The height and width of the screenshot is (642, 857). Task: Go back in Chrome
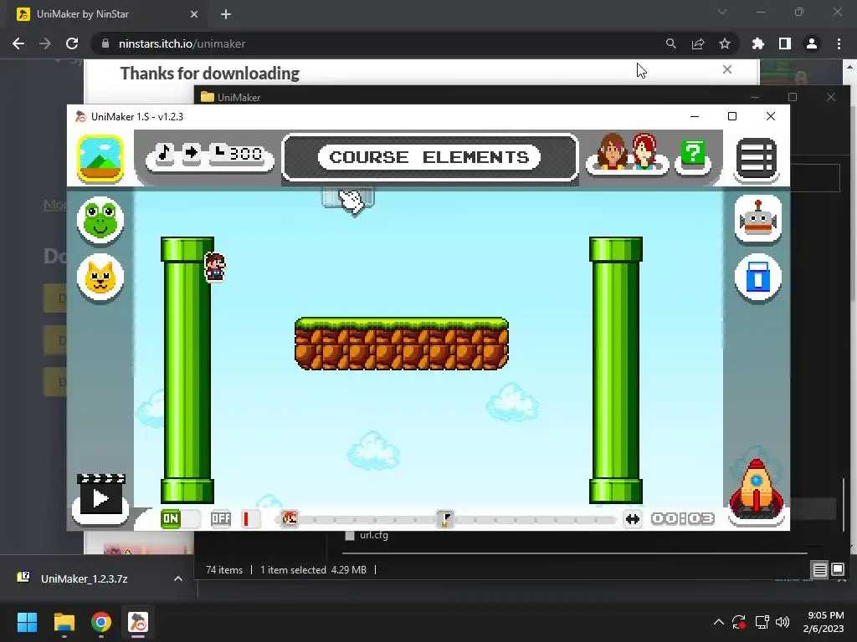tap(18, 43)
